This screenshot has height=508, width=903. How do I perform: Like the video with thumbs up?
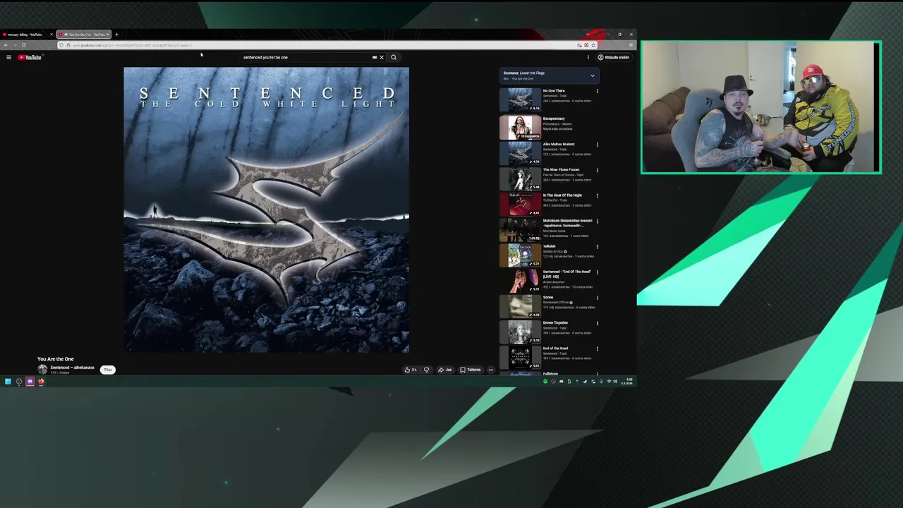(x=410, y=370)
